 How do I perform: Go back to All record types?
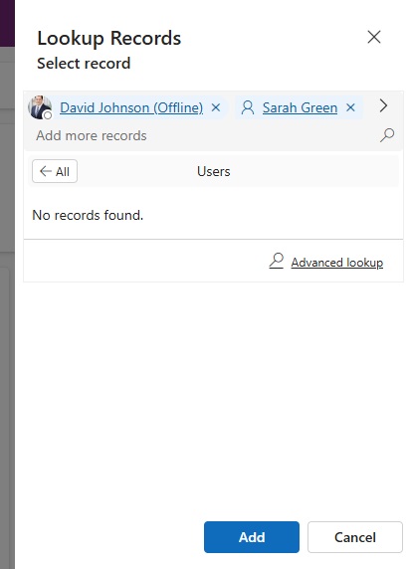(x=55, y=171)
